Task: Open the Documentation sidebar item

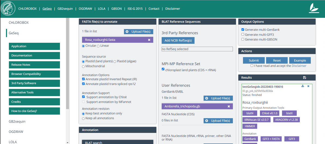Action: (x=34, y=56)
